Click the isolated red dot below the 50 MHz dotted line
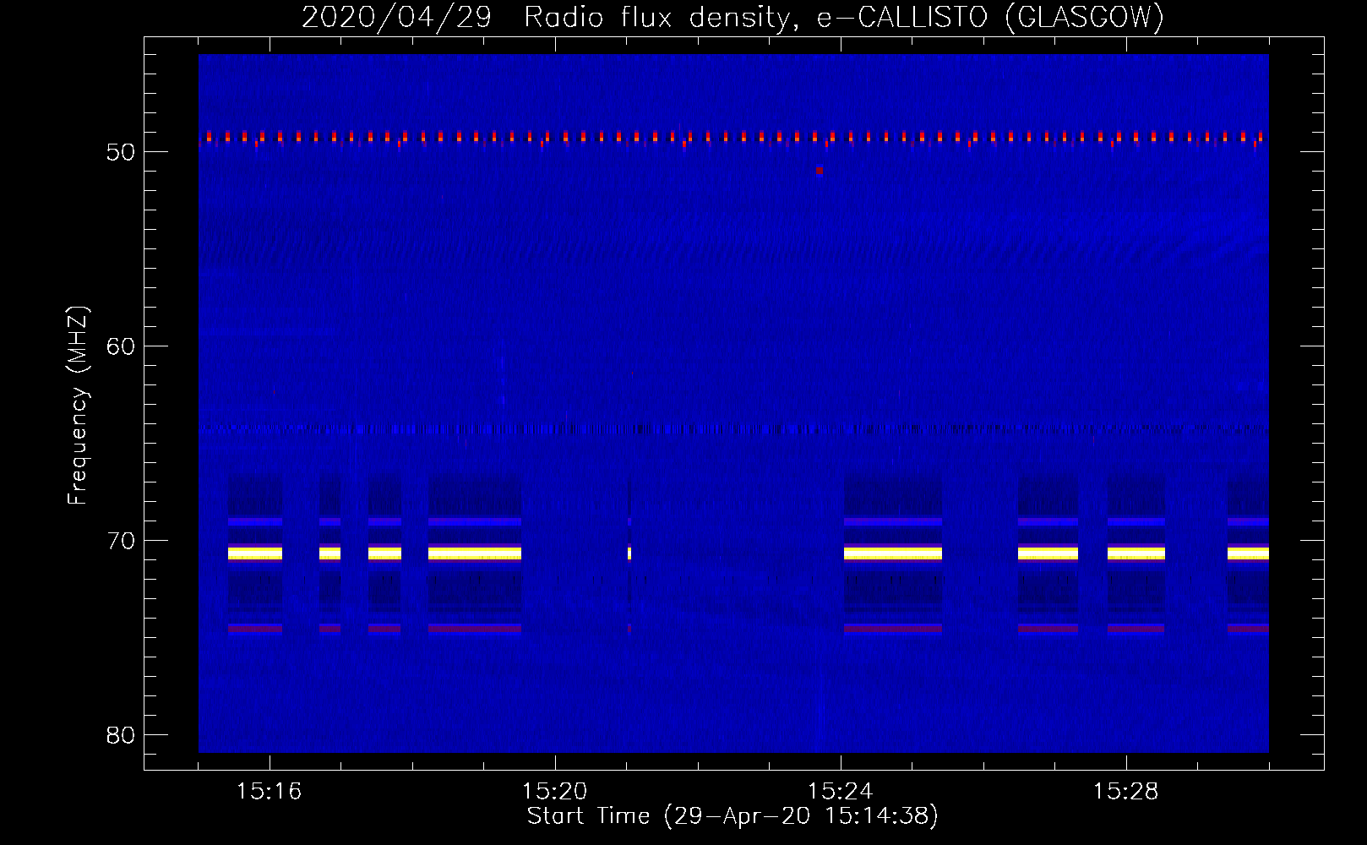The width and height of the screenshot is (1367, 845). click(x=819, y=171)
